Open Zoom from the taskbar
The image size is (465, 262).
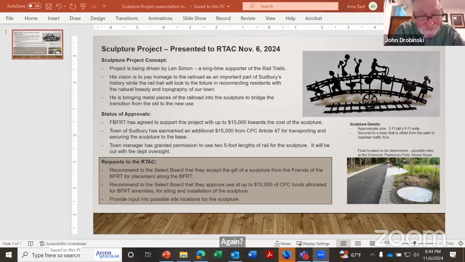(x=321, y=255)
